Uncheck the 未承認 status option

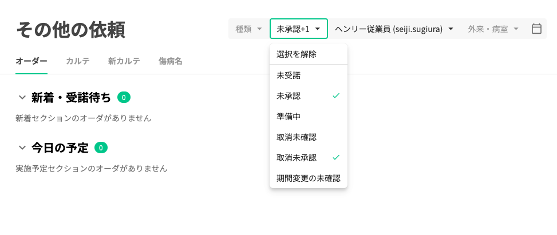(308, 95)
